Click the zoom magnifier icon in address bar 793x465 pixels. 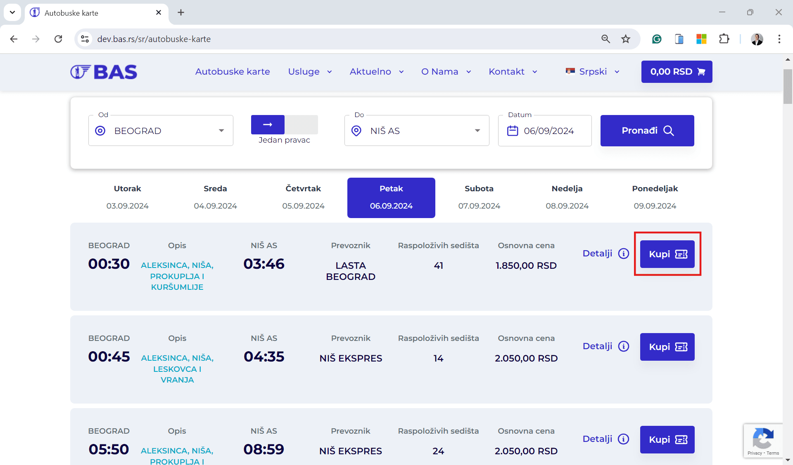pos(605,39)
